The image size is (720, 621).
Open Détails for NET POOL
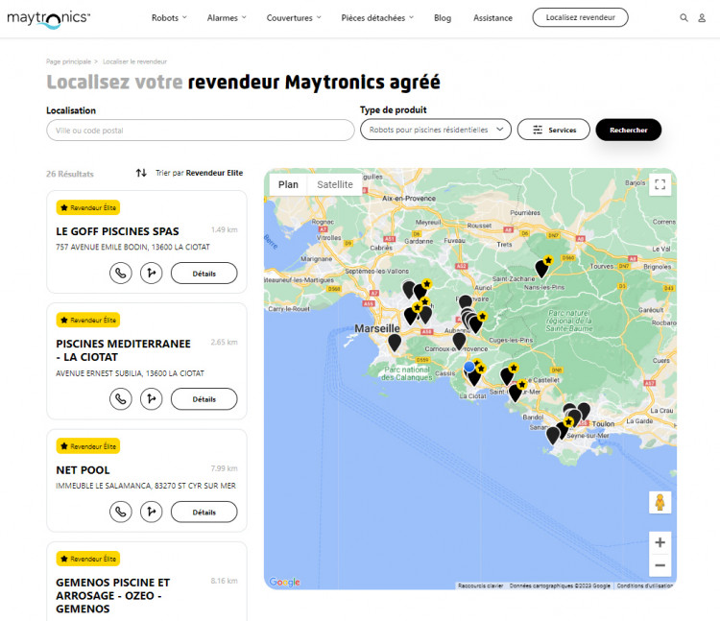click(x=204, y=512)
